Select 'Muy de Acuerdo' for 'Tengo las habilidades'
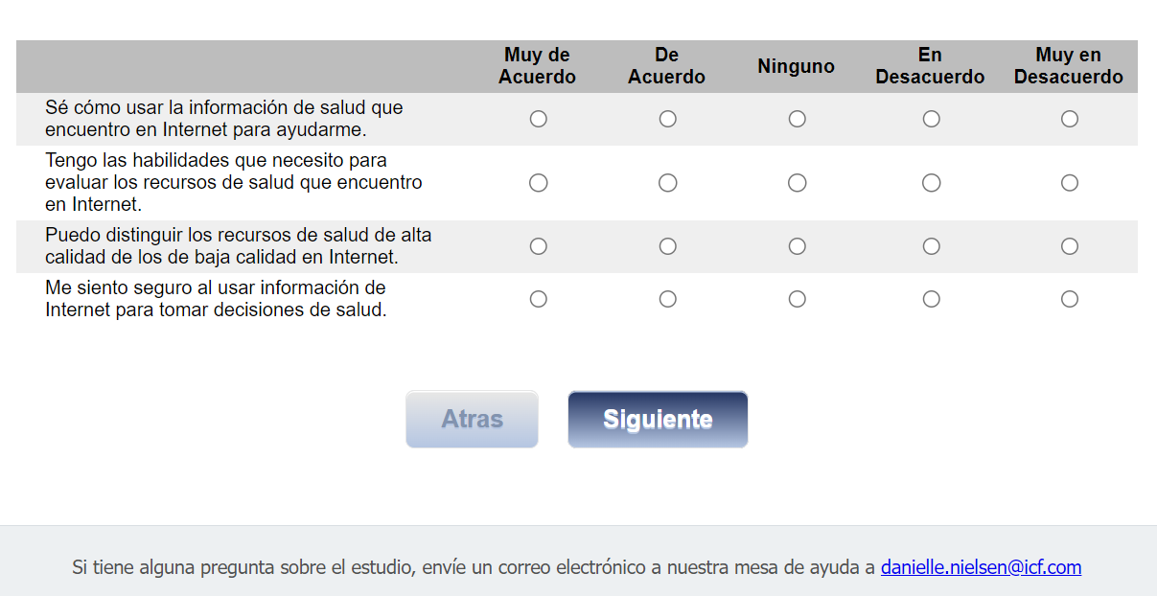The image size is (1157, 596). point(539,183)
